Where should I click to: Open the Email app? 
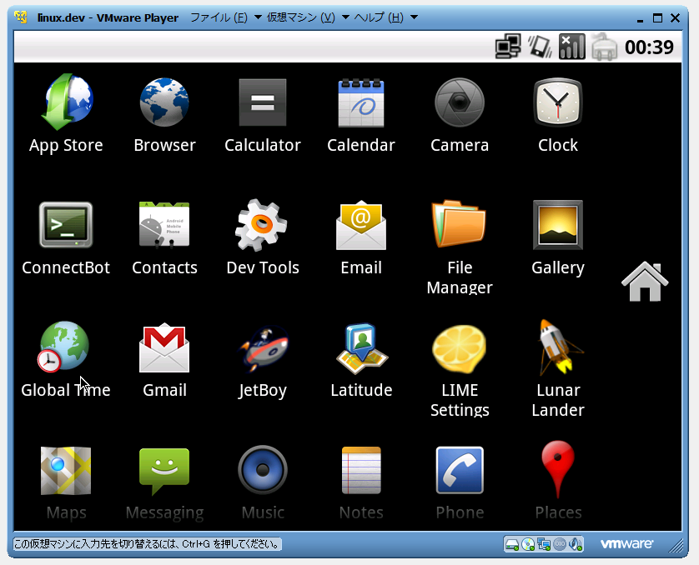tap(361, 225)
